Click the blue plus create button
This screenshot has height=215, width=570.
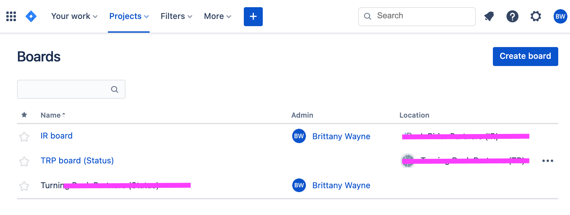tap(253, 17)
